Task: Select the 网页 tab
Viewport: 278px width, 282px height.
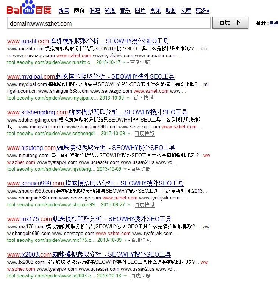Action: coord(80,11)
